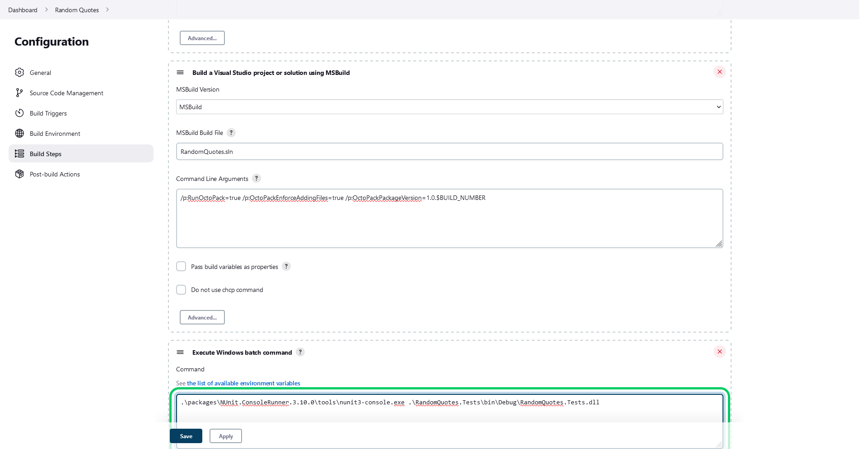Select Build Steps section
Image resolution: width=867 pixels, height=449 pixels.
click(x=81, y=153)
